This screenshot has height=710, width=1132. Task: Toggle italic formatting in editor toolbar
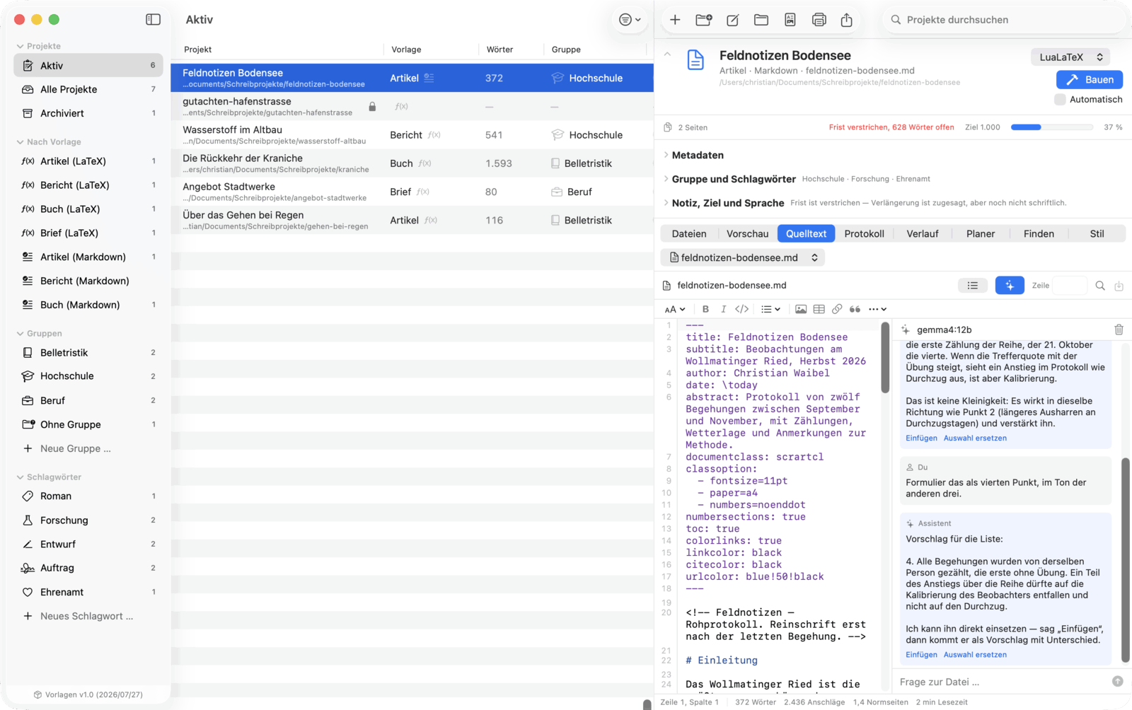[723, 309]
